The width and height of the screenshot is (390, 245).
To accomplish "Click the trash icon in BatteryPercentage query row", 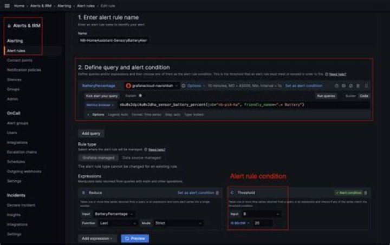I will (x=366, y=85).
